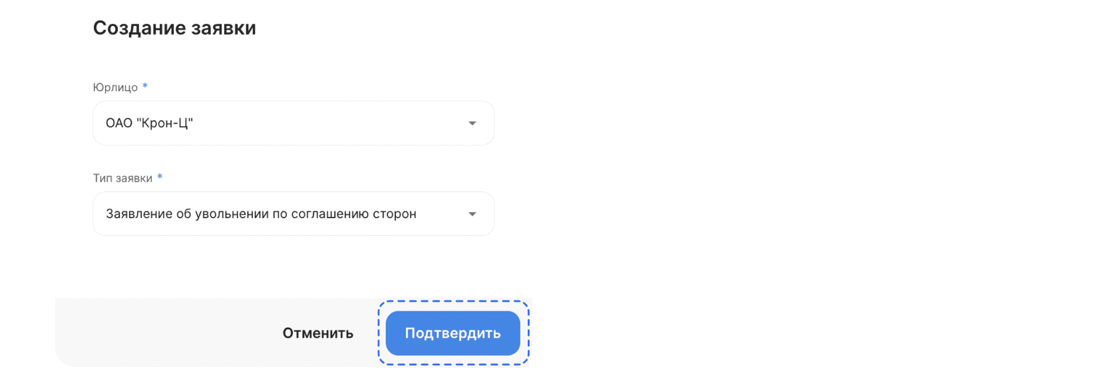The width and height of the screenshot is (1100, 391).
Task: Click the asterisk next to Тип заявки
Action: (x=160, y=178)
